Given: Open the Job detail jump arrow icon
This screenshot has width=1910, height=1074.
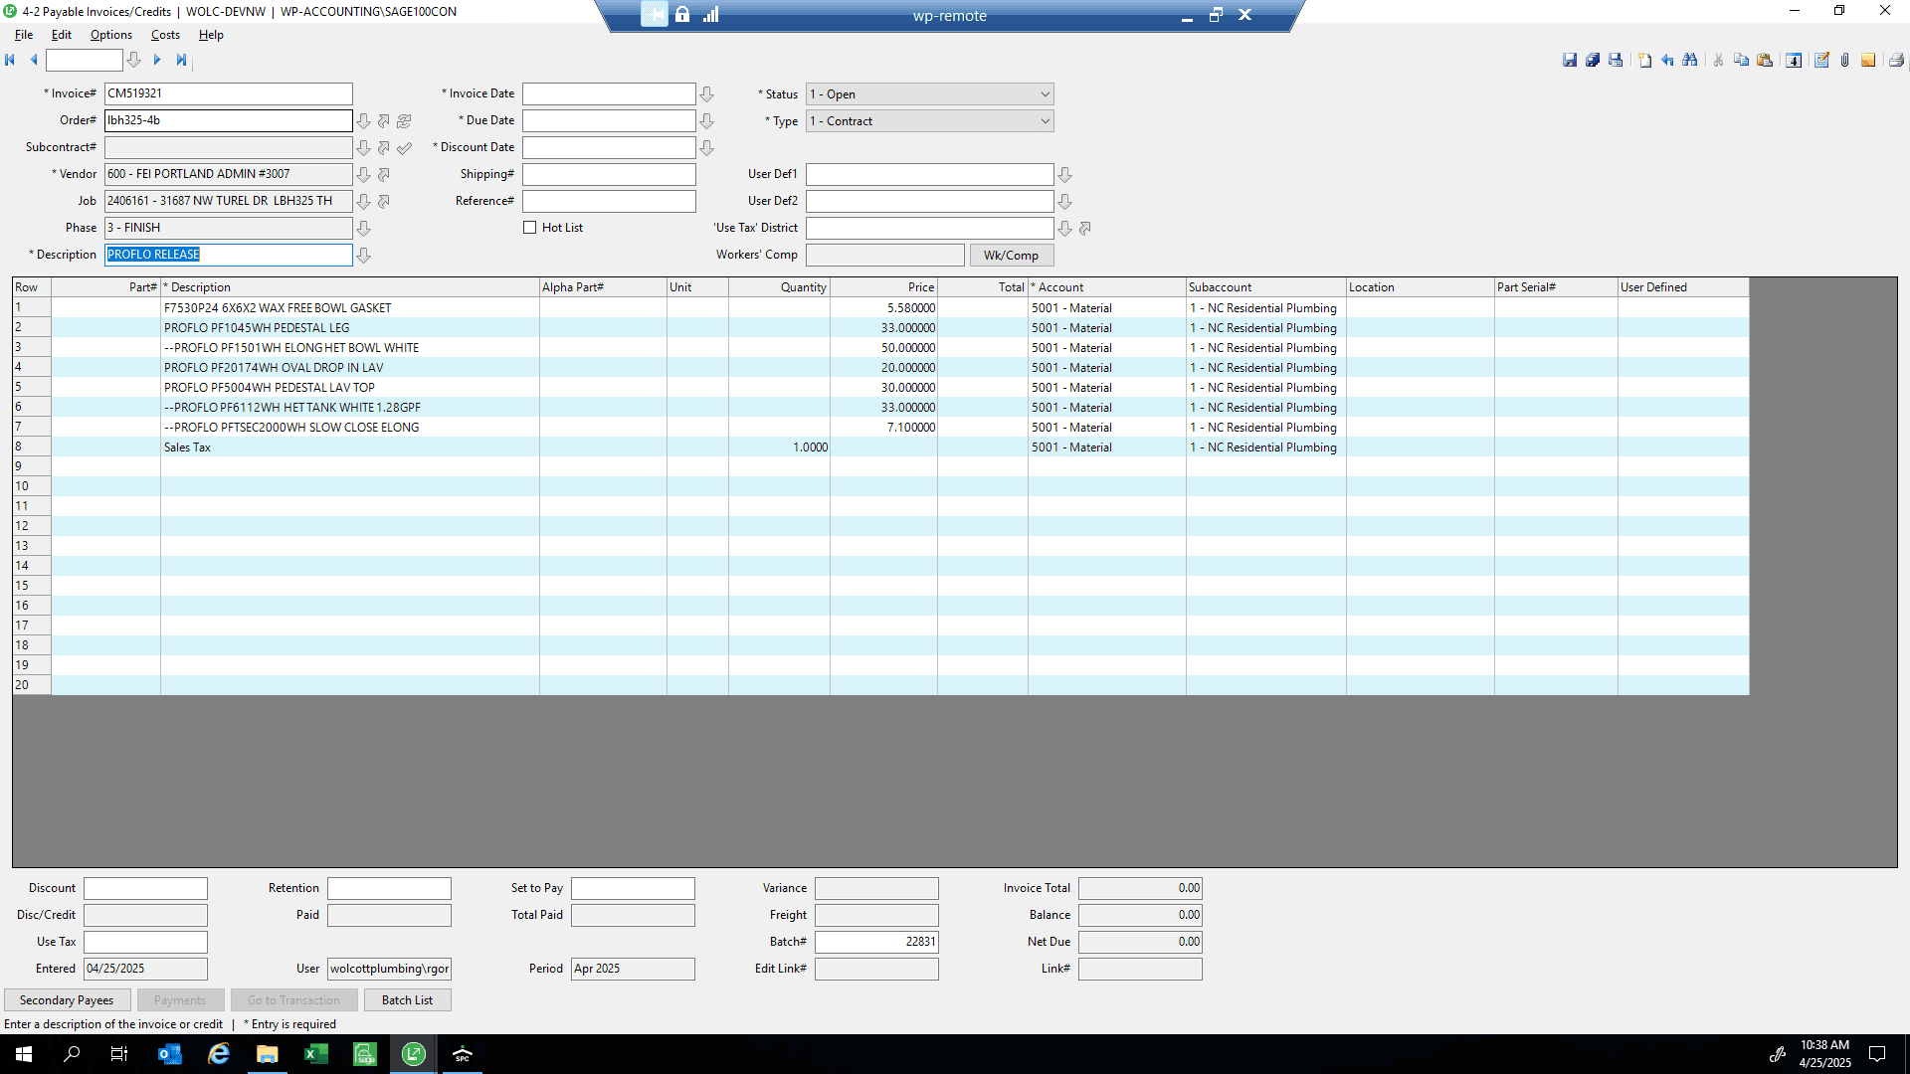Looking at the screenshot, I should [x=384, y=202].
